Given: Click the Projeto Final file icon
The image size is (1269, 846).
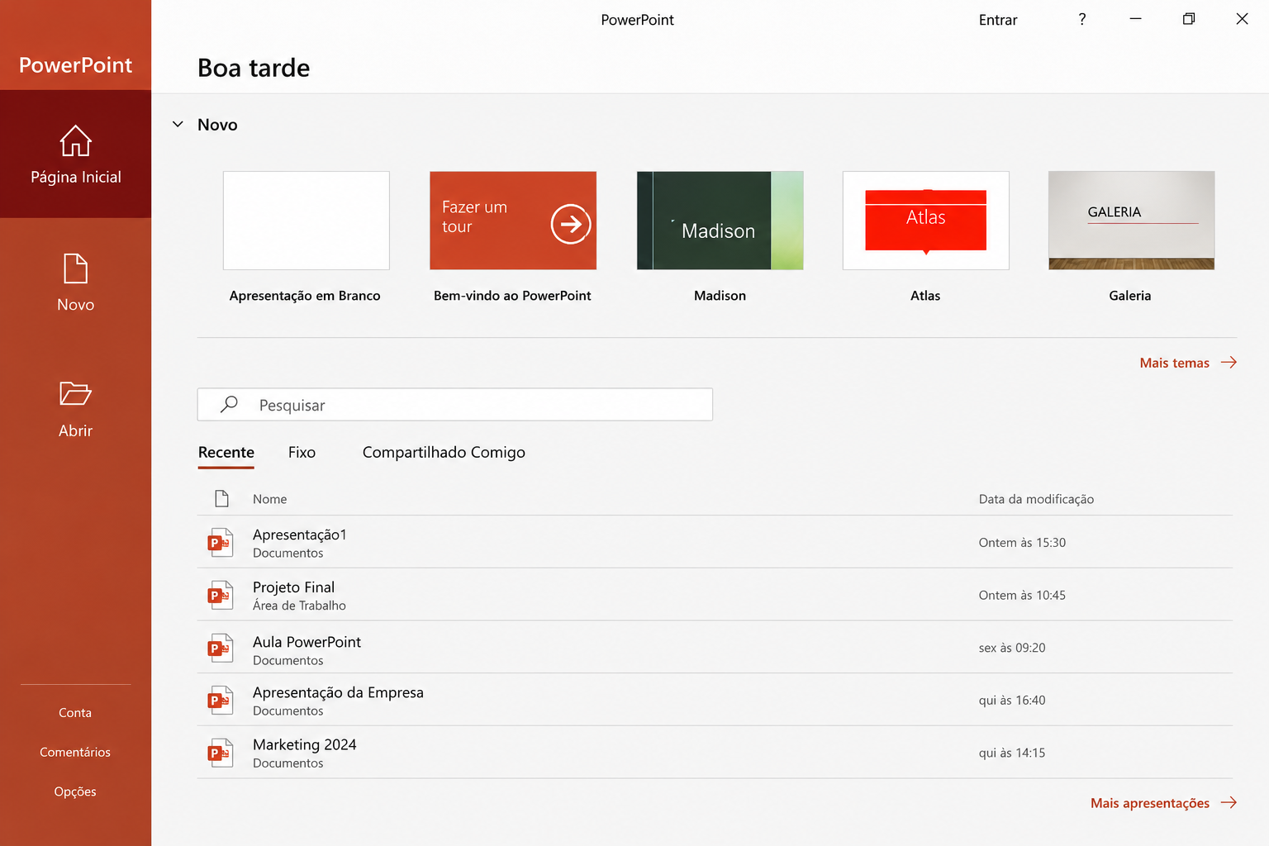Looking at the screenshot, I should (x=221, y=595).
